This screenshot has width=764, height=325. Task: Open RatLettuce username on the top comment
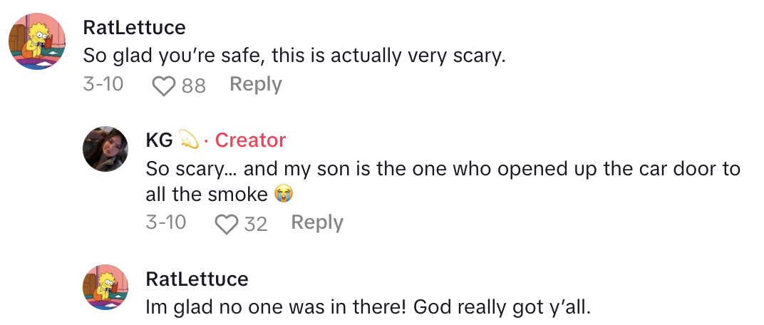click(134, 28)
